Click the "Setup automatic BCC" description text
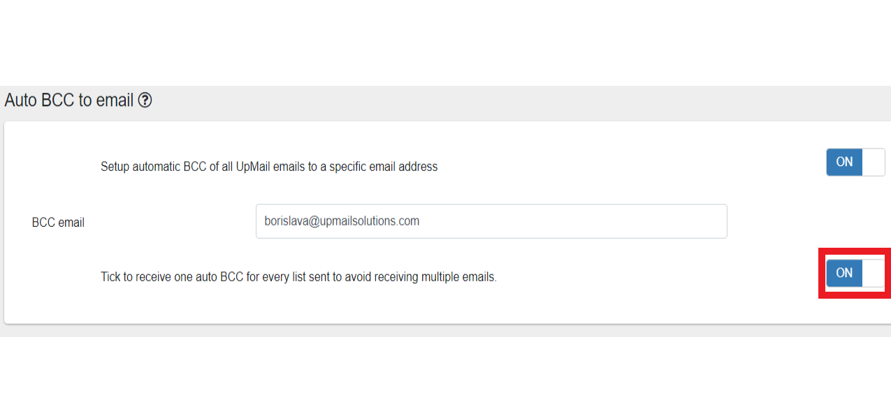 click(x=268, y=167)
